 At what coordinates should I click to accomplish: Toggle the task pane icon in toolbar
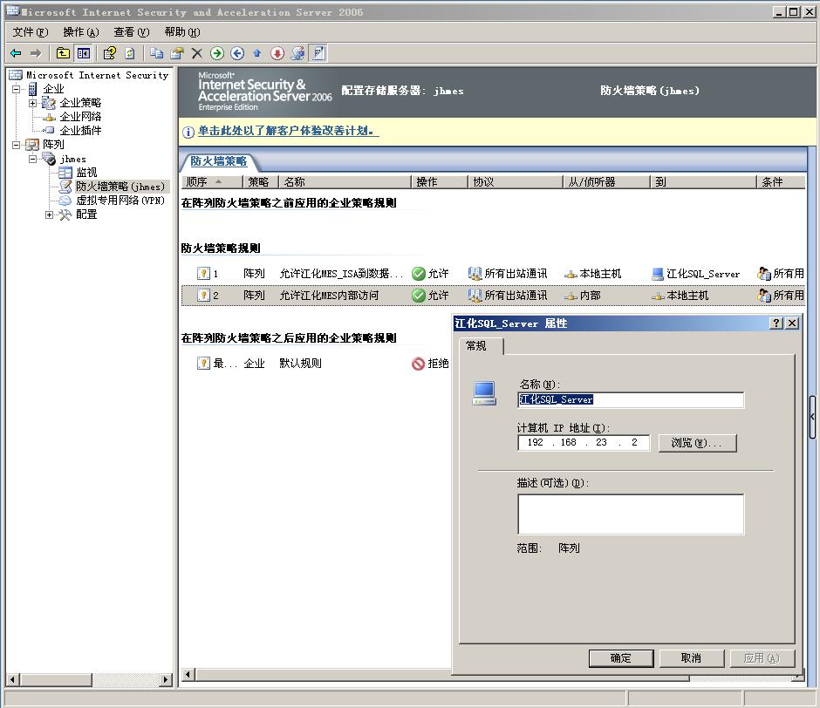(x=318, y=53)
